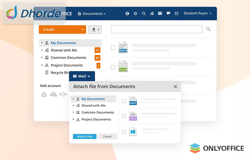
Task: Open the settings gear in top bar
Action: coord(135,14)
